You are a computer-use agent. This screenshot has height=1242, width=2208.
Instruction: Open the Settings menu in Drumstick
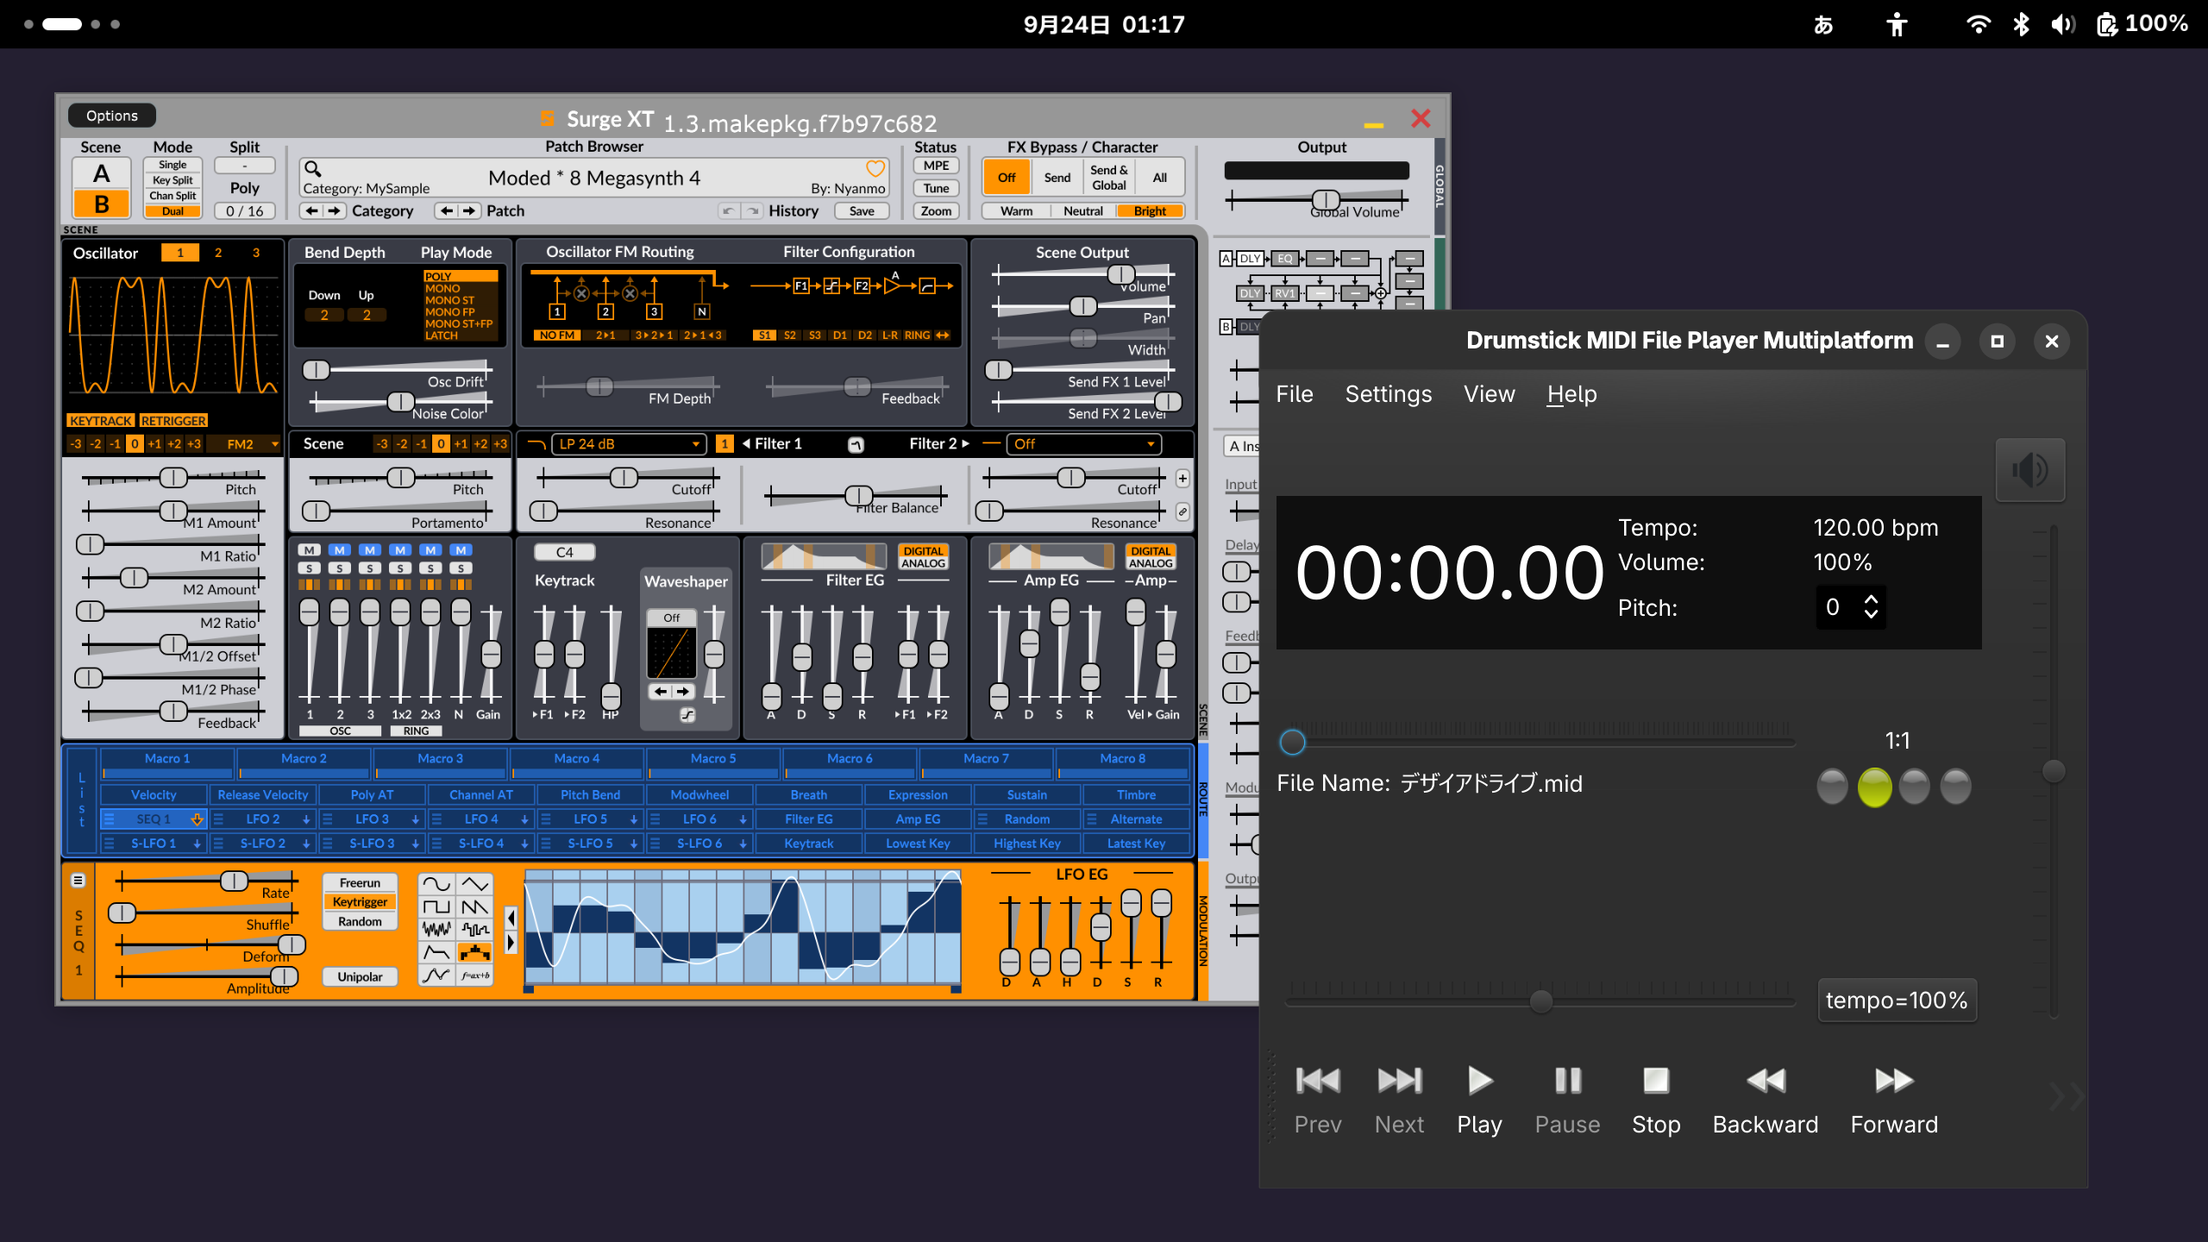(1388, 394)
